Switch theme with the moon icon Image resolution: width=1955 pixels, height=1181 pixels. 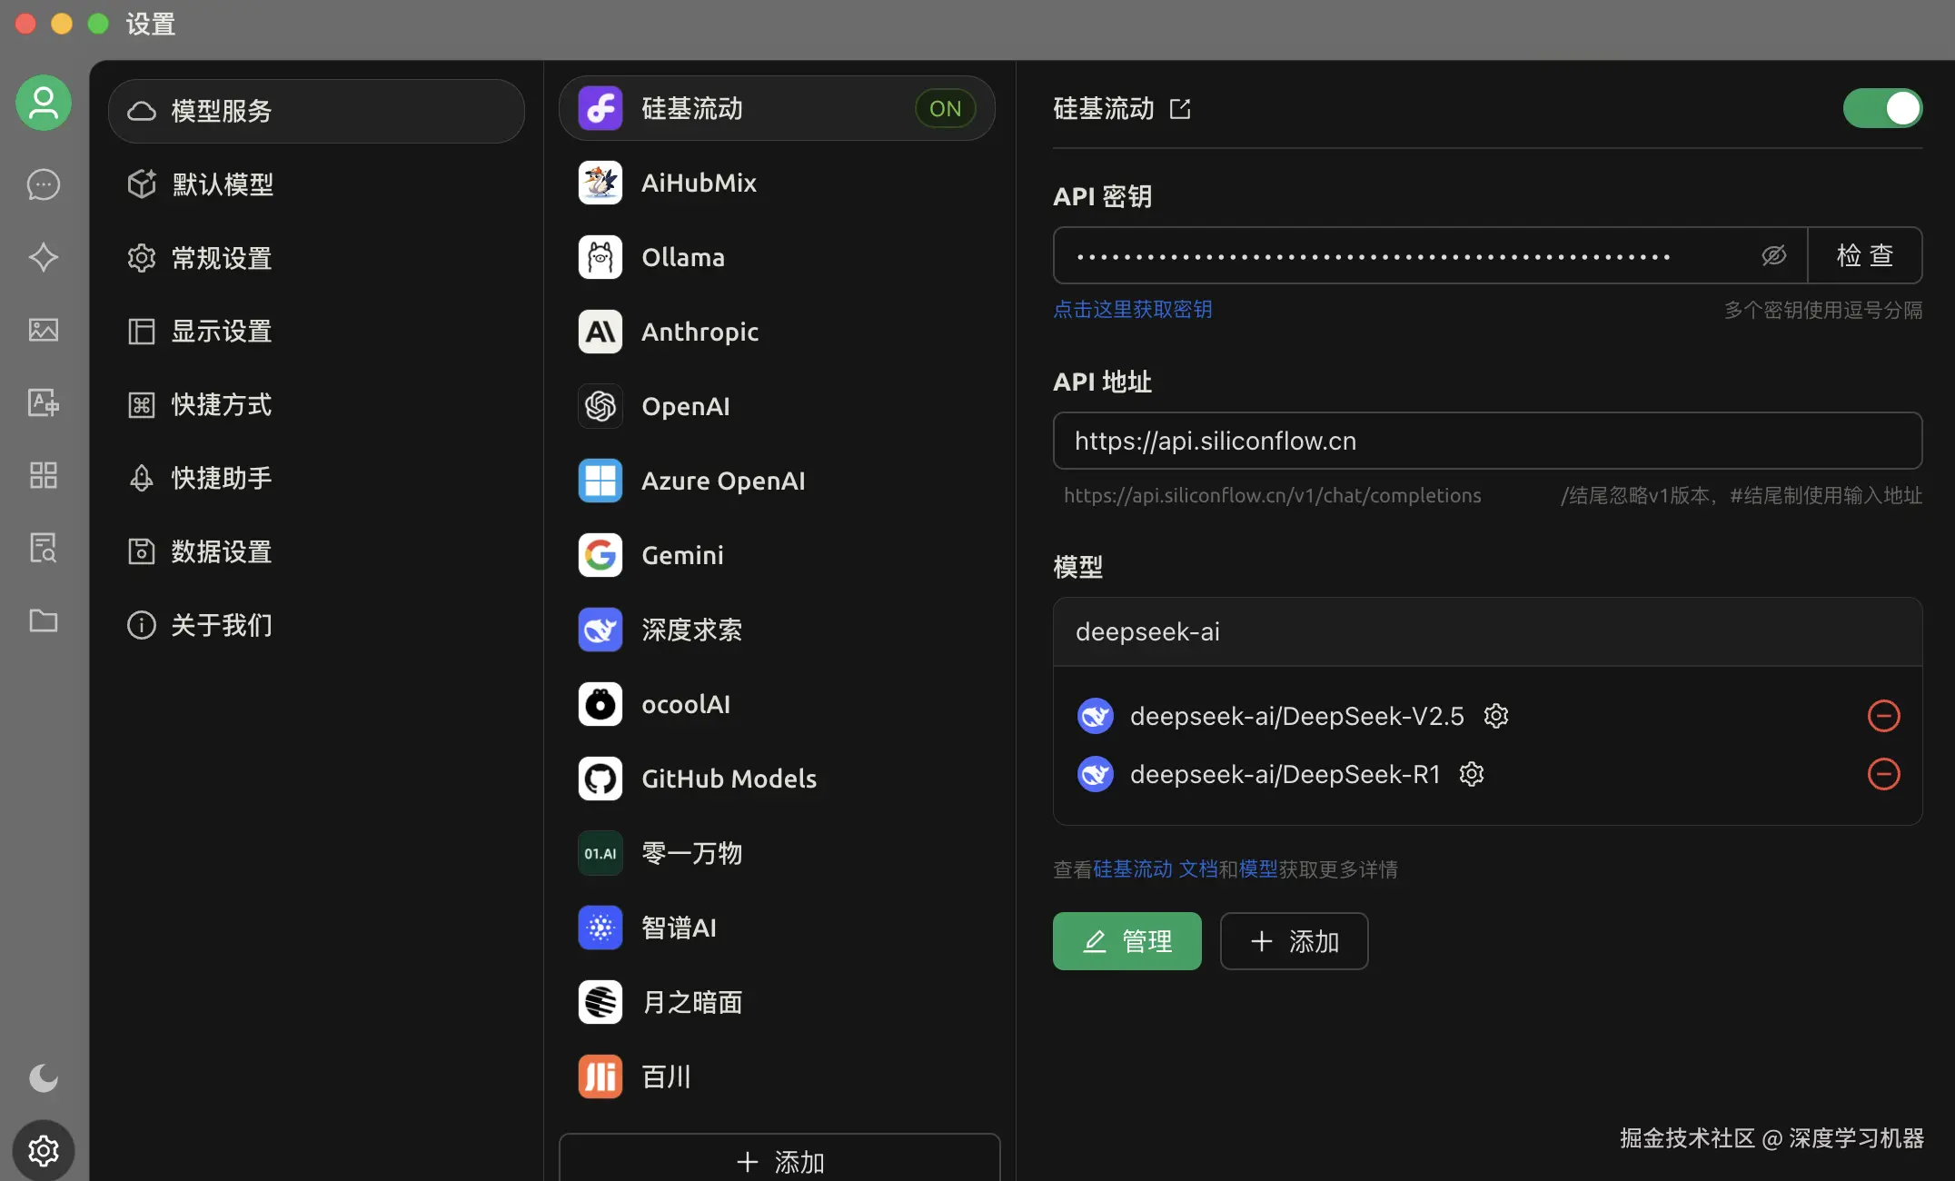(x=44, y=1078)
